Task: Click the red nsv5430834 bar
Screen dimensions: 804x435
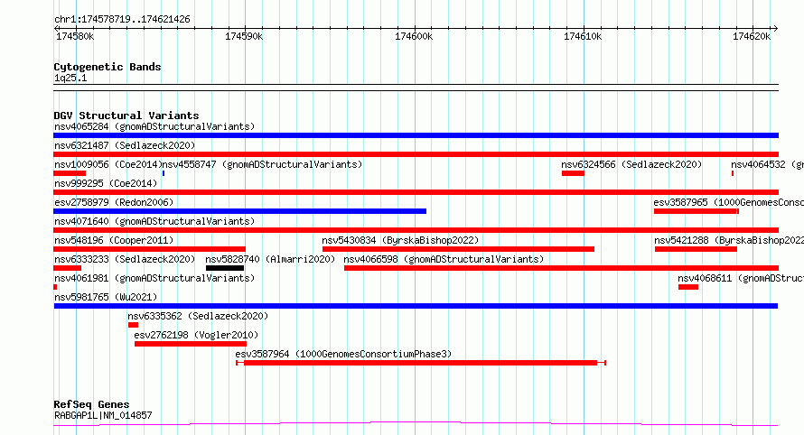Action: click(458, 249)
